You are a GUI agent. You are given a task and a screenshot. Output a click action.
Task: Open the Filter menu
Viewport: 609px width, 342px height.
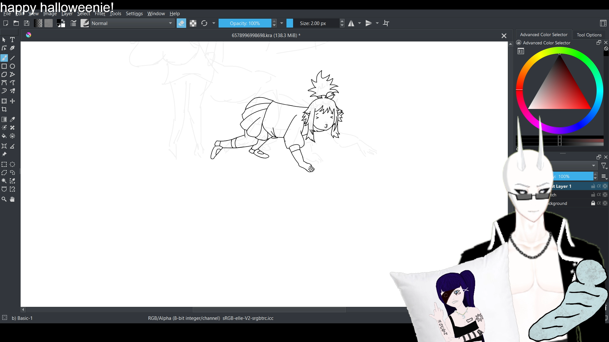pos(100,14)
